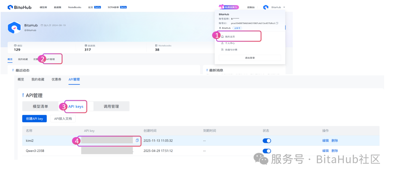Open NoteBooks in the top navigation
Image resolution: width=393 pixels, height=175 pixels.
pos(75,7)
